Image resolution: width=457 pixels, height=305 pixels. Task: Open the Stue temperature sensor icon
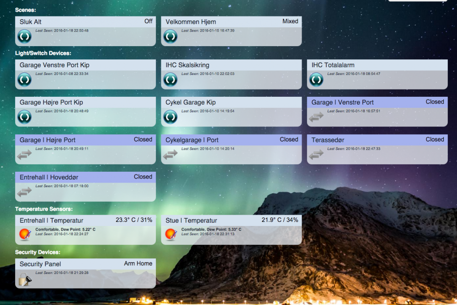tap(170, 235)
